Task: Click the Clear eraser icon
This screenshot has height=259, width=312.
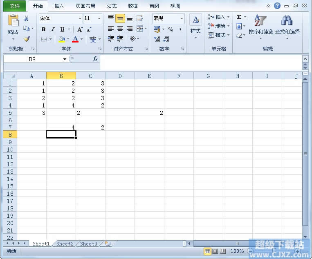Action: tap(239, 35)
